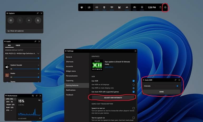Open Personalization settings section

click(x=77, y=76)
